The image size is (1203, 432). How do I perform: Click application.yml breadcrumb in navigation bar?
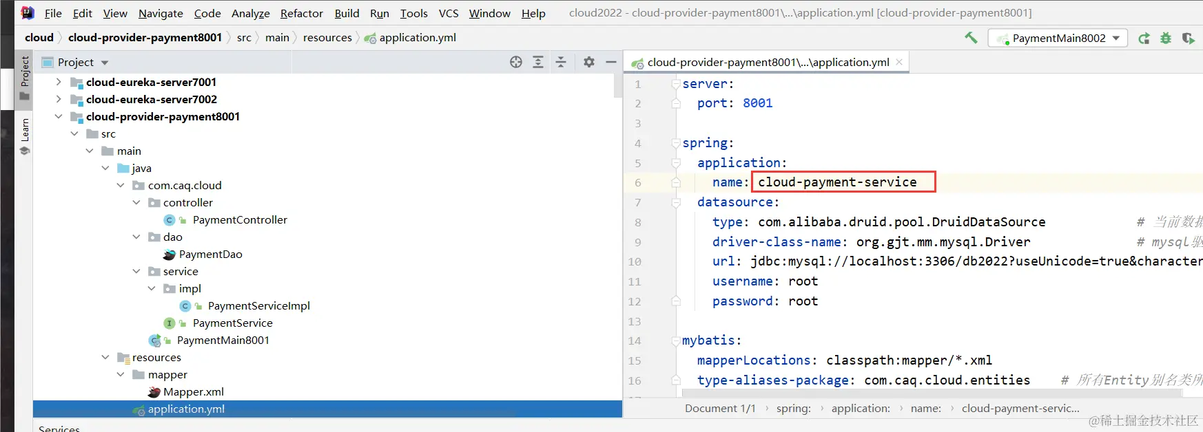[410, 38]
